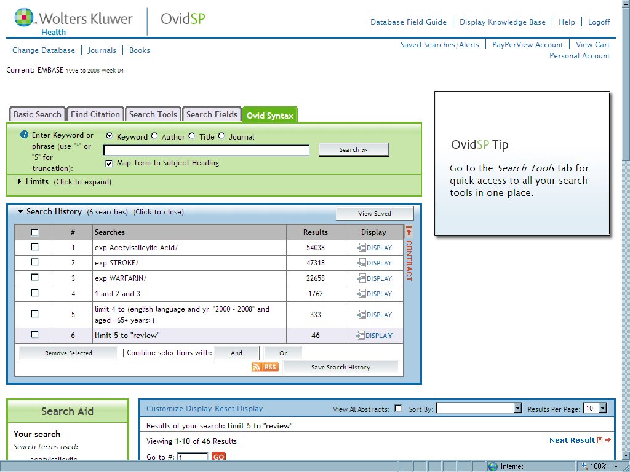Click DISPLAY for search 2 STROKE
The height and width of the screenshot is (472, 630).
pos(374,263)
